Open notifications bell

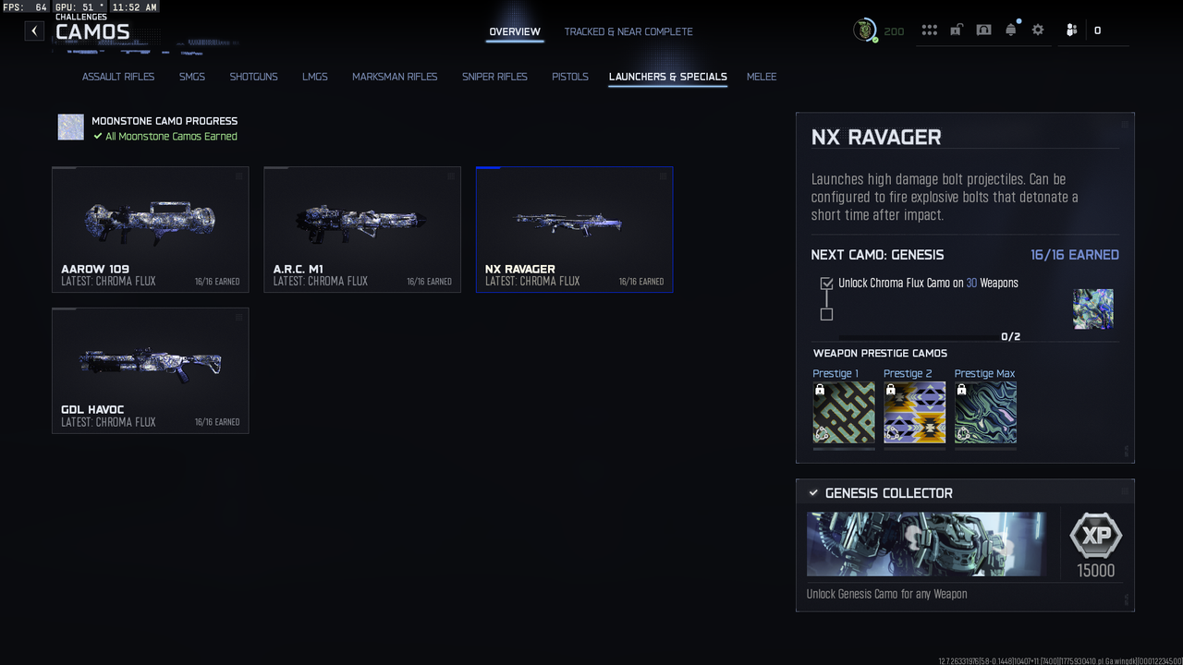1011,30
